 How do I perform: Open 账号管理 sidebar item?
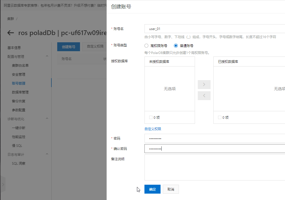point(19,83)
